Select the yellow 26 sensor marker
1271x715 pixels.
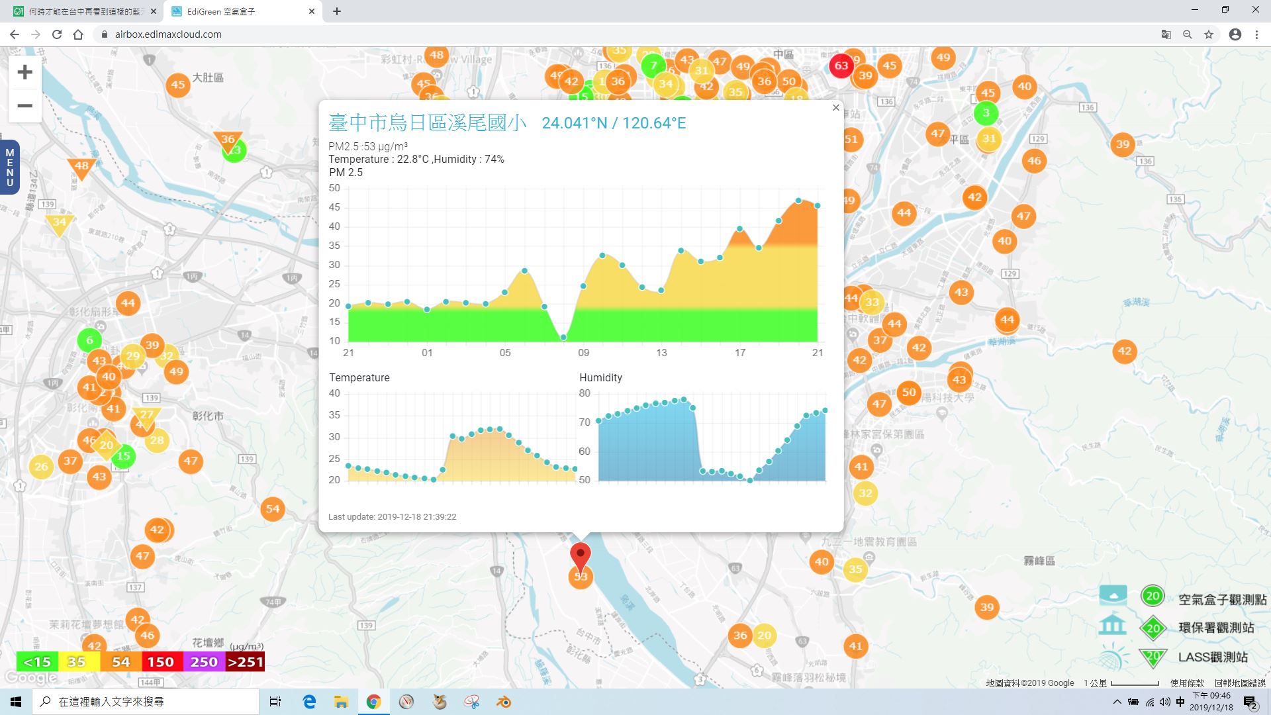point(41,467)
